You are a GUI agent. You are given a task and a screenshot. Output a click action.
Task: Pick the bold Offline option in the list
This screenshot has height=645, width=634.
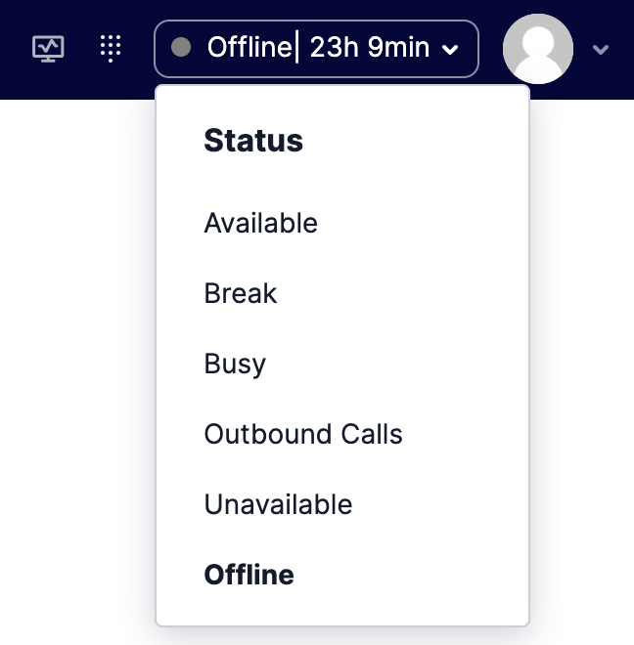coord(249,575)
